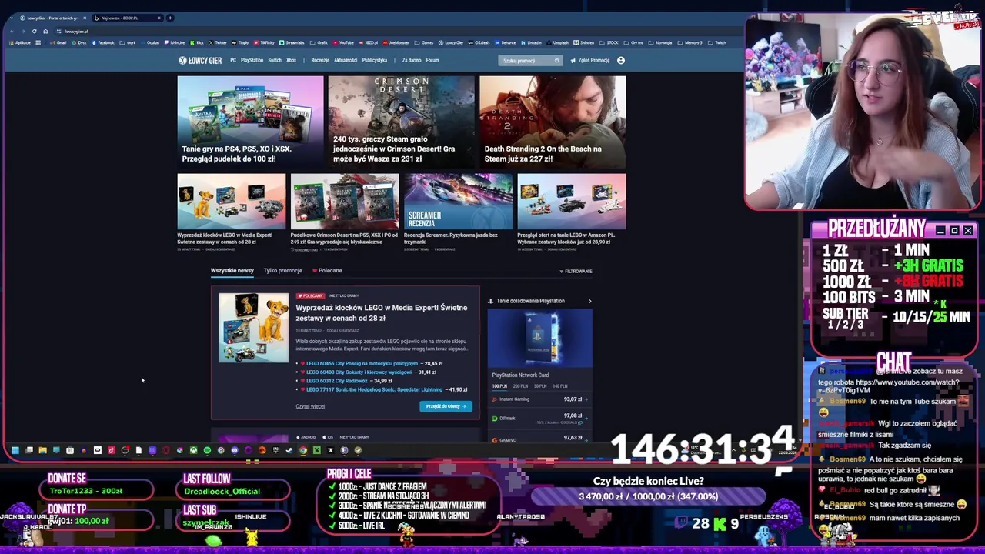The image size is (985, 554).
Task: Open Difmark 97,08 zł offer
Action: pos(539,418)
